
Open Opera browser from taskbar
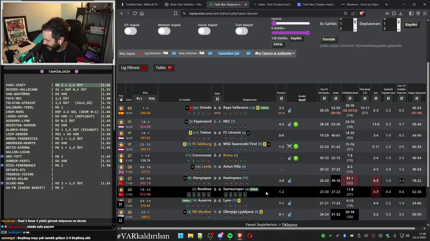click(250, 236)
